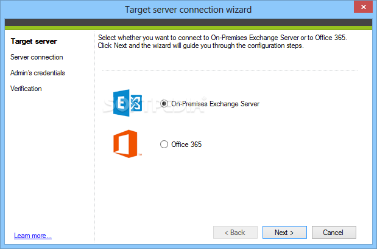The height and width of the screenshot is (249, 377).
Task: Open the Admin's credentials step
Action: (x=38, y=73)
